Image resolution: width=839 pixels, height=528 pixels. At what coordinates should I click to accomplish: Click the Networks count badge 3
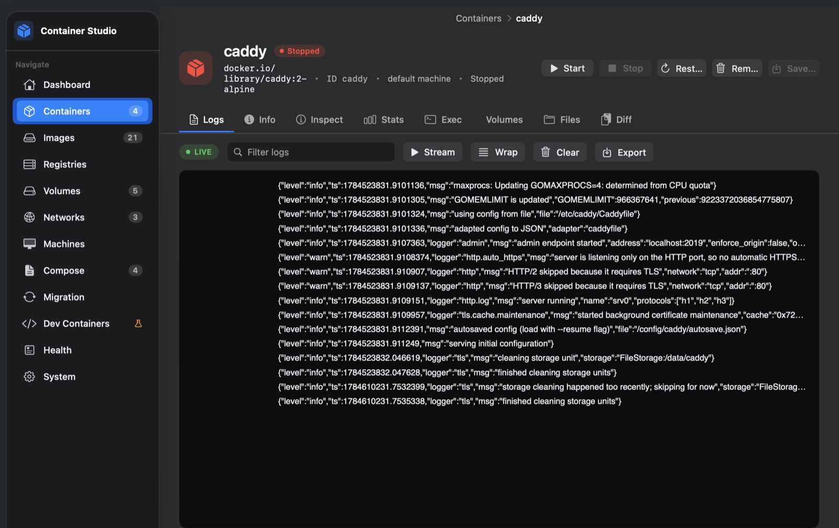point(135,217)
